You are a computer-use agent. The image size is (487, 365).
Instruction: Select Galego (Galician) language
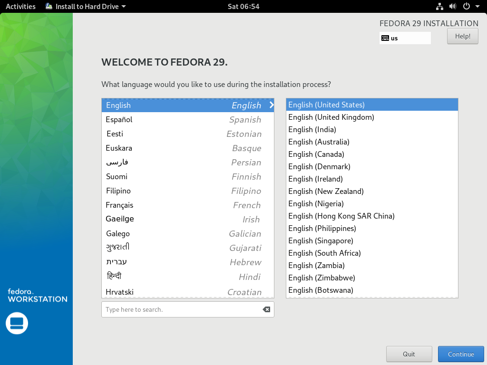pyautogui.click(x=187, y=233)
